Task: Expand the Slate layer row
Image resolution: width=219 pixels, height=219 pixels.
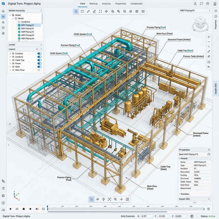Action: click(x=10, y=67)
